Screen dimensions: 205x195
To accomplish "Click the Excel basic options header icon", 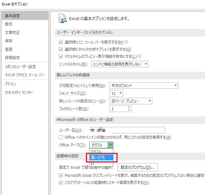I will 63,19.
